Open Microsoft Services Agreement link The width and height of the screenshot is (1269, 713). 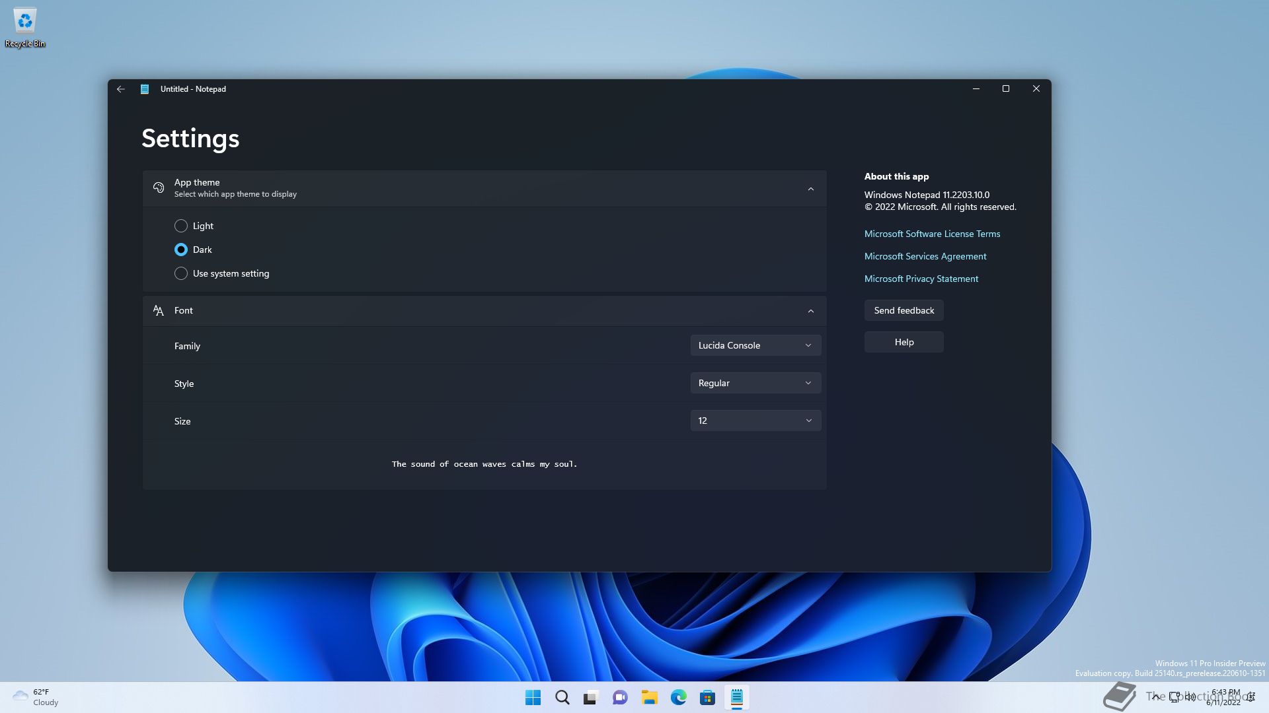coord(925,256)
